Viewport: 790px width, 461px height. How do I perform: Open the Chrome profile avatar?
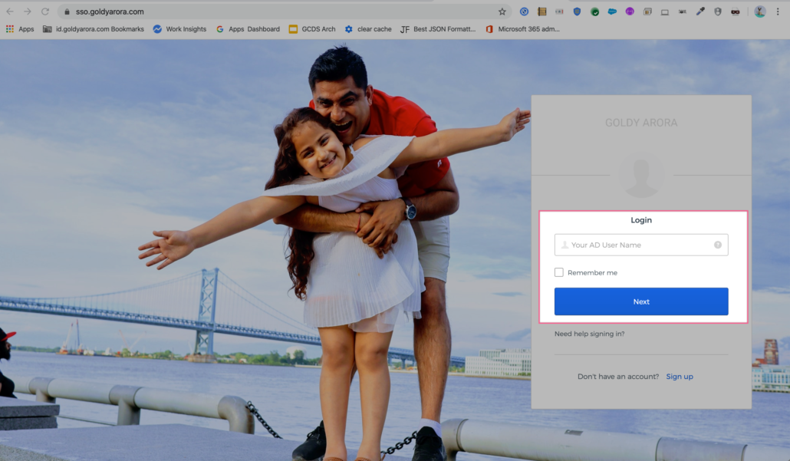(x=760, y=12)
